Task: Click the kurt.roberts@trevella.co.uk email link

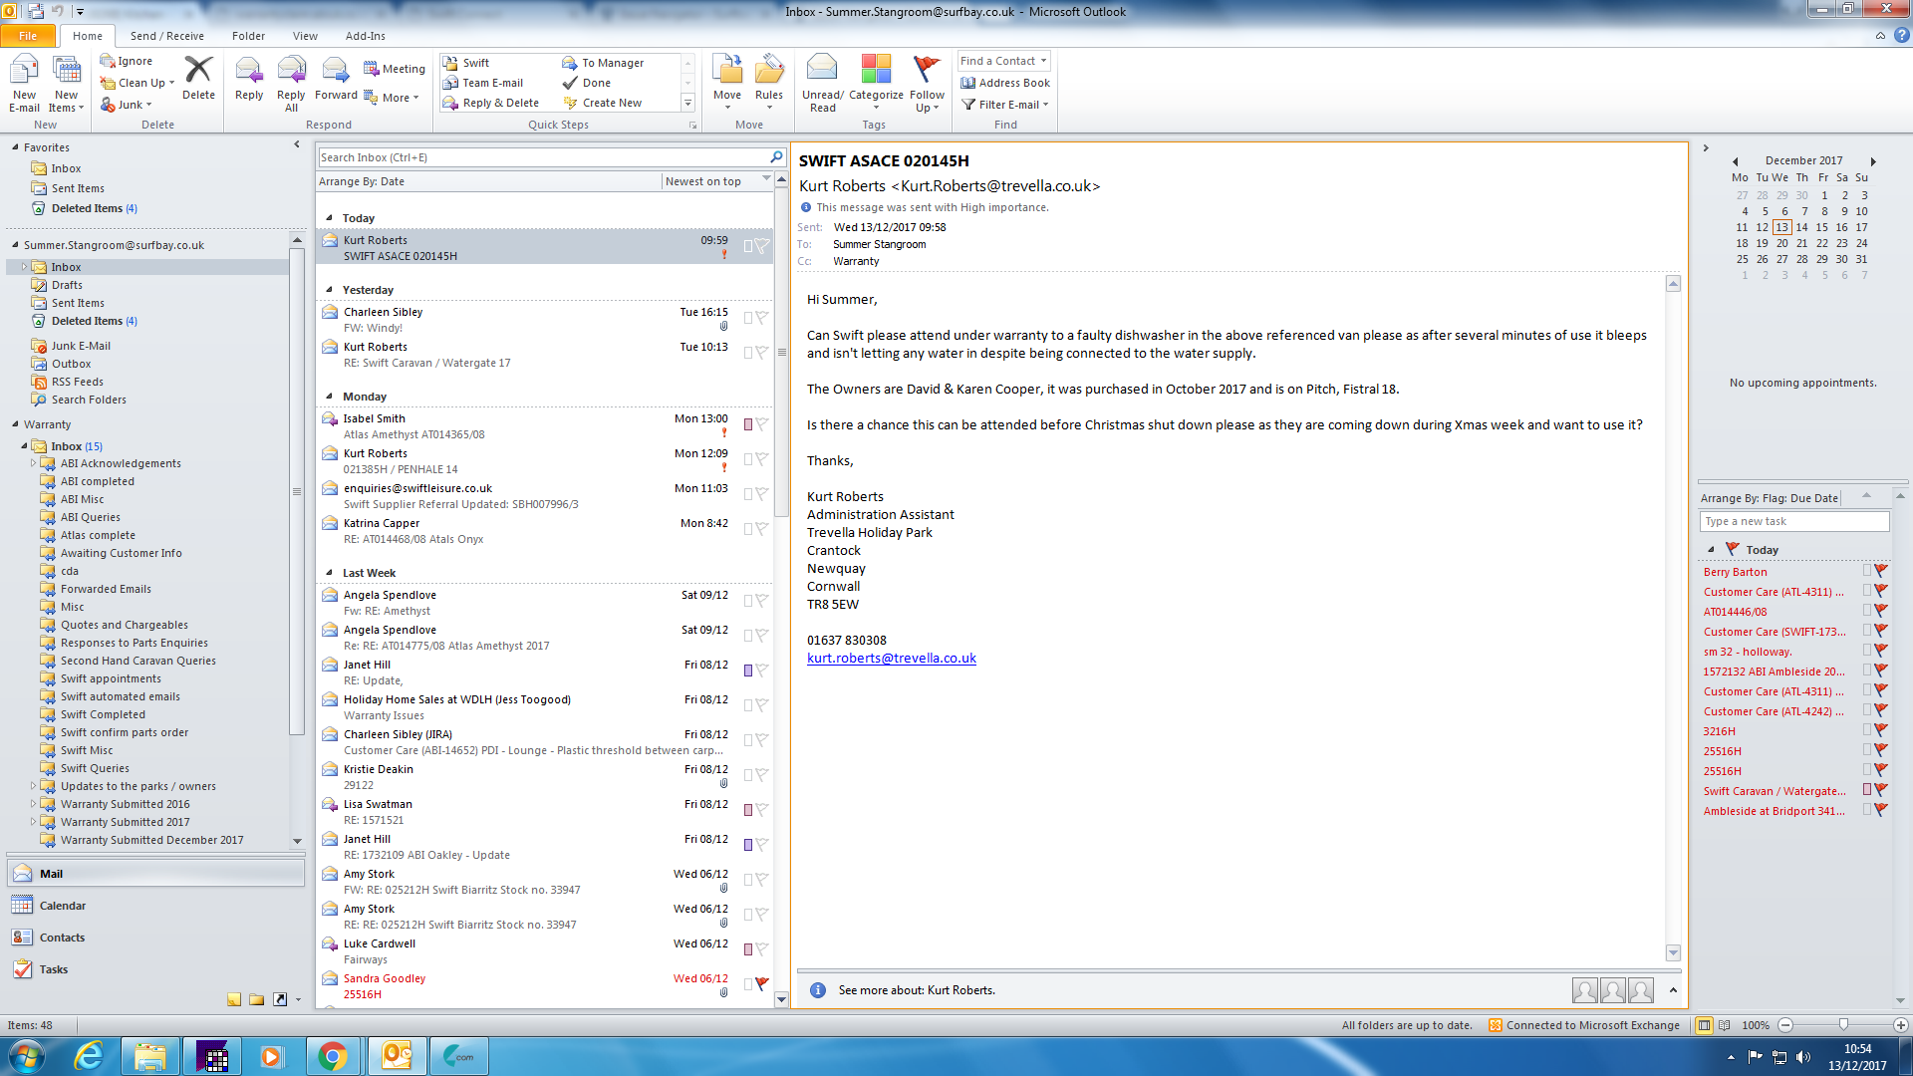Action: click(x=891, y=658)
